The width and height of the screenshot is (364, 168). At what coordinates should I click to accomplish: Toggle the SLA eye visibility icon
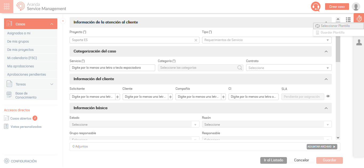(x=328, y=96)
